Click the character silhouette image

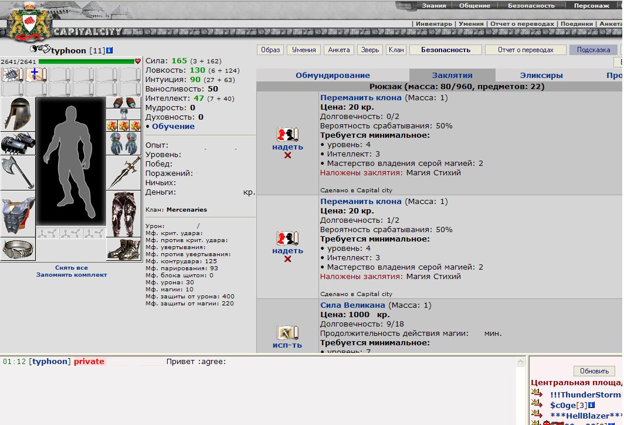point(71,161)
